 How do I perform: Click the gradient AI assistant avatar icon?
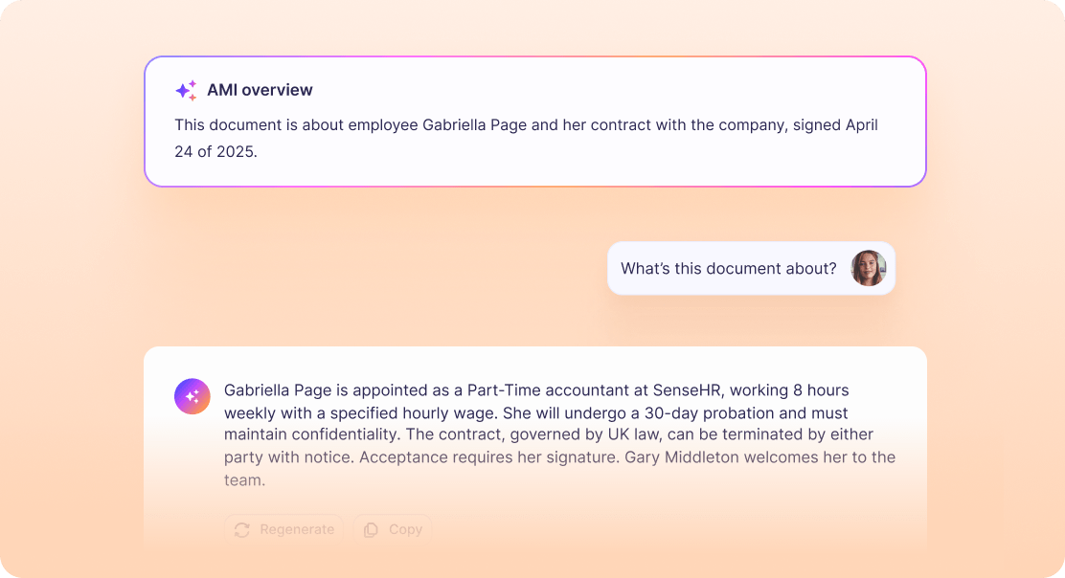tap(193, 396)
